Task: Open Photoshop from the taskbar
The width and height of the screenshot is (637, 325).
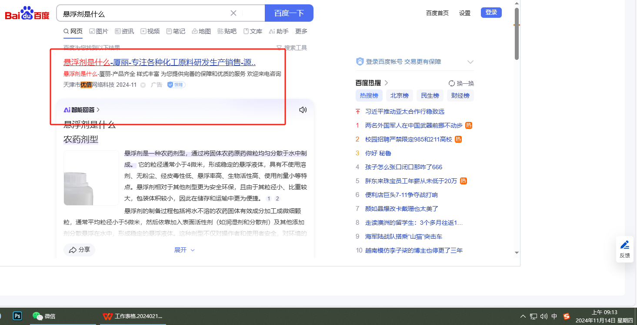Action: pos(17,316)
